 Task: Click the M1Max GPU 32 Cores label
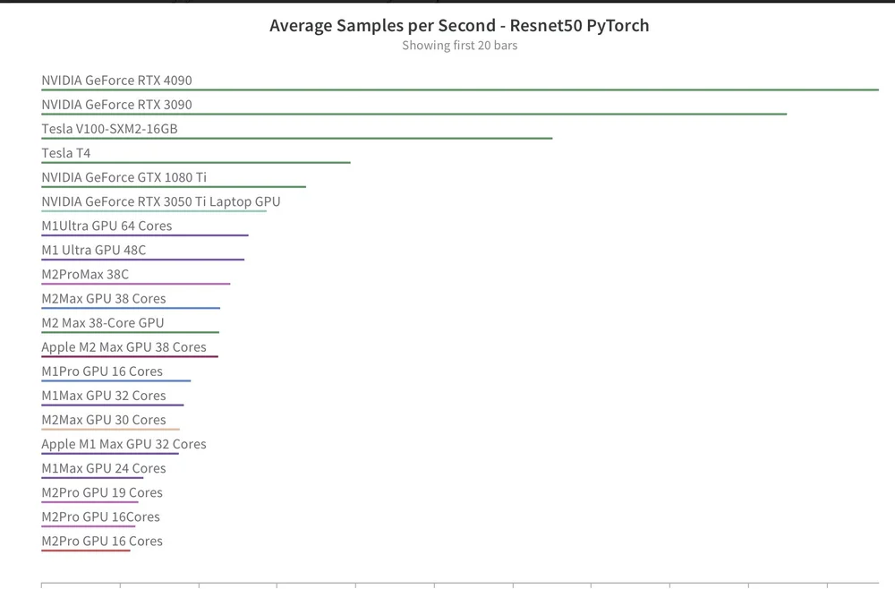[103, 396]
